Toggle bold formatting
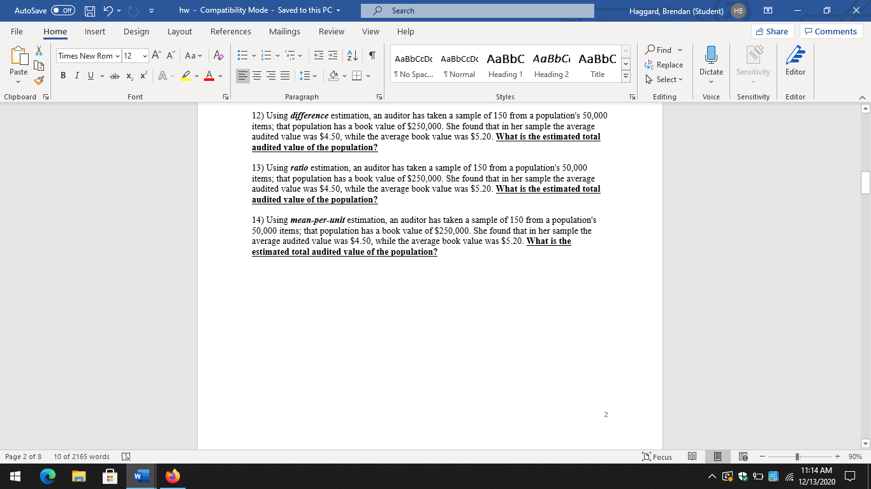This screenshot has width=871, height=489. 62,75
